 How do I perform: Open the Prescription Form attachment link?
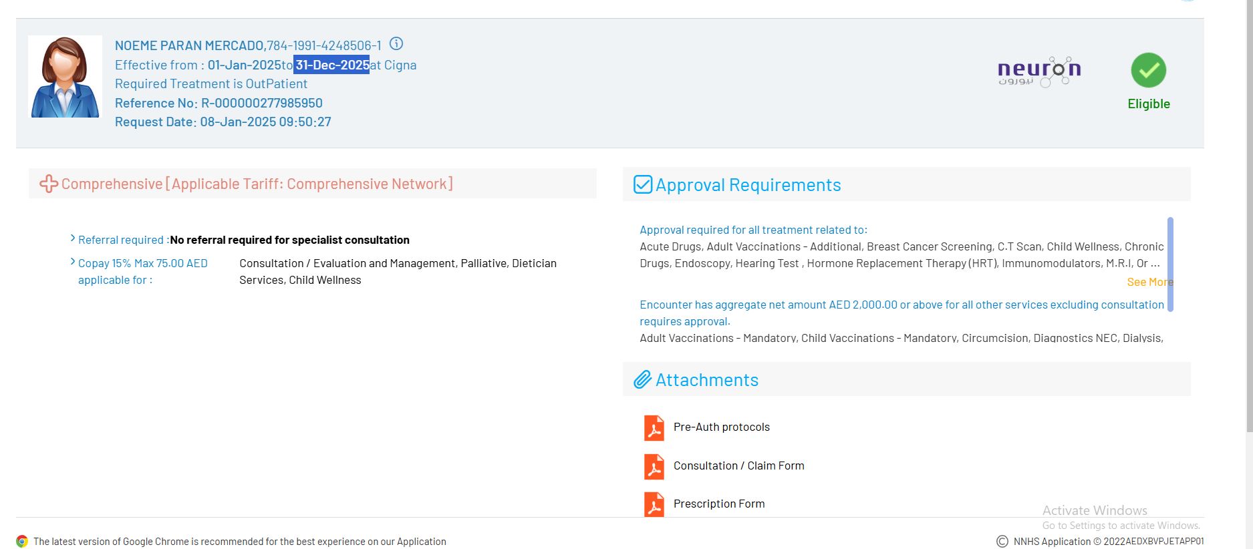[718, 504]
